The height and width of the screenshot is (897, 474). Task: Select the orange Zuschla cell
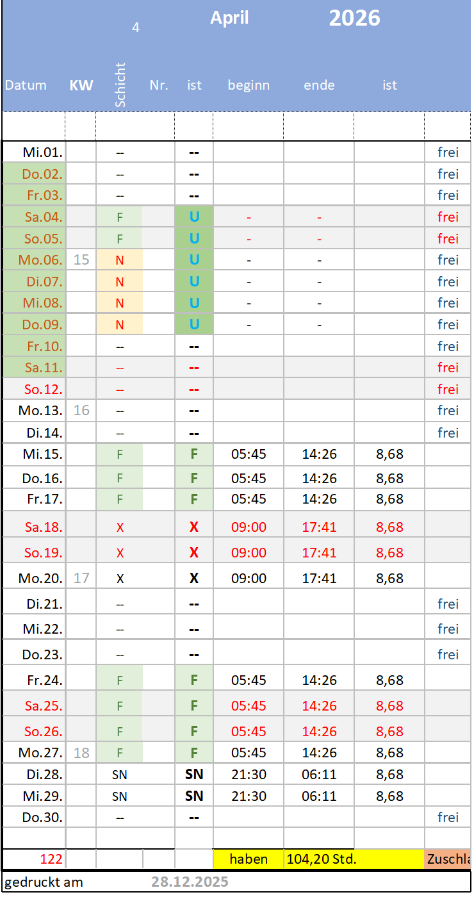coord(448,859)
